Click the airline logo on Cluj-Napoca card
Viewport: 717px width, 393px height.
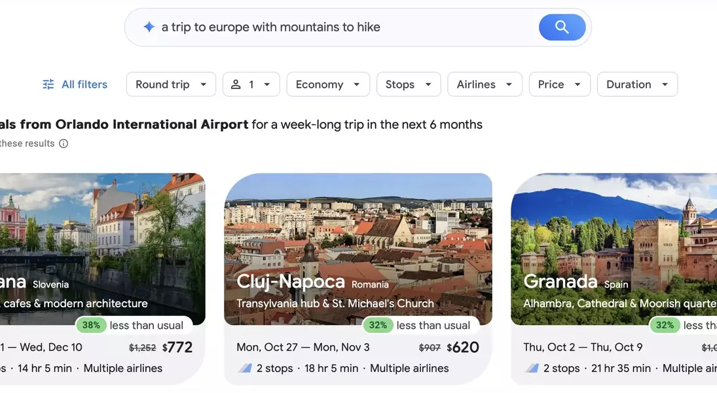pyautogui.click(x=245, y=368)
